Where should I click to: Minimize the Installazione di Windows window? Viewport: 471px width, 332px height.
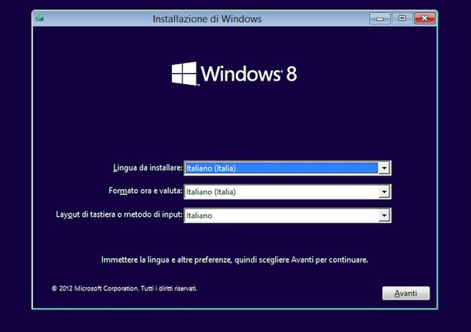(380, 19)
